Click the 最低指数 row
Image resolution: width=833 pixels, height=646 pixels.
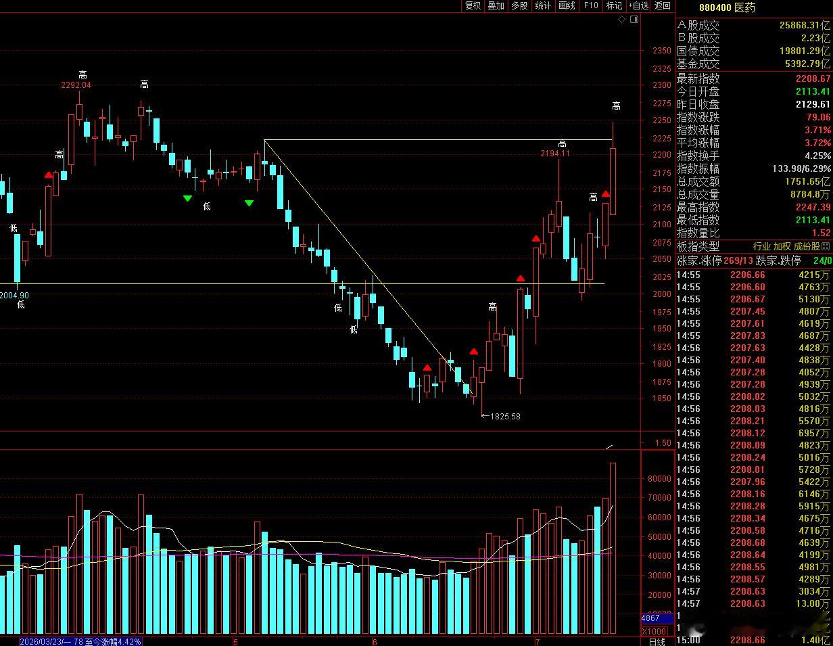click(x=754, y=220)
